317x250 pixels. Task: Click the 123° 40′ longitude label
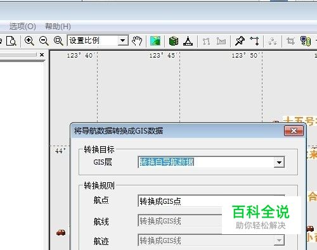[81, 56]
